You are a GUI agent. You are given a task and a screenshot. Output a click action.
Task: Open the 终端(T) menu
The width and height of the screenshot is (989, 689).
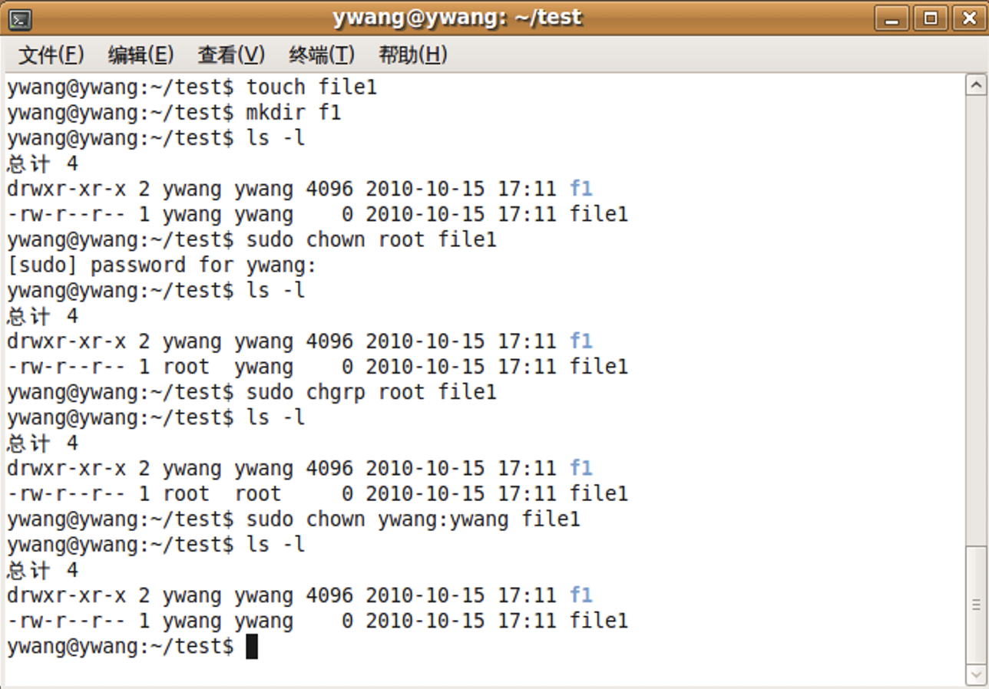[322, 55]
